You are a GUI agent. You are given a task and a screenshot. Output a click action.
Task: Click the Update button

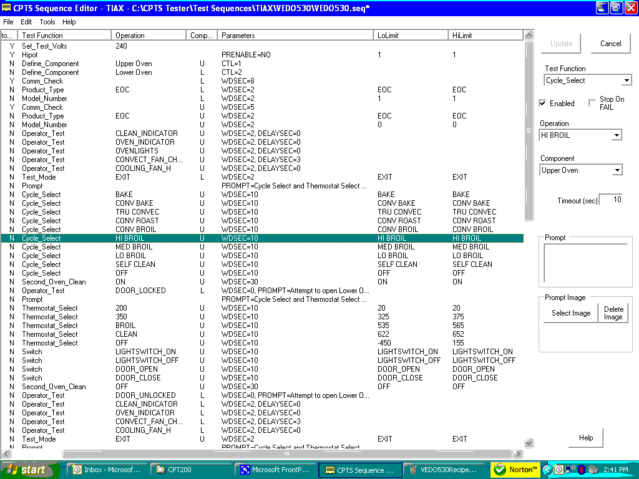(561, 44)
